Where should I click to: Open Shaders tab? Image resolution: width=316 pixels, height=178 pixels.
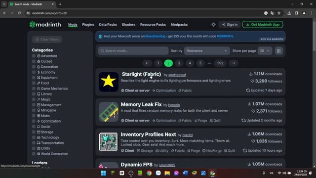click(128, 25)
